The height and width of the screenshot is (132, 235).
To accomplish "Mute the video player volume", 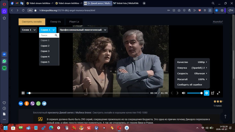I will coord(183,93).
